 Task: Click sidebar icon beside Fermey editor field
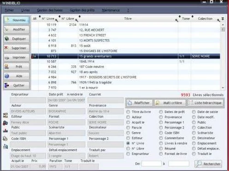[6, 123]
